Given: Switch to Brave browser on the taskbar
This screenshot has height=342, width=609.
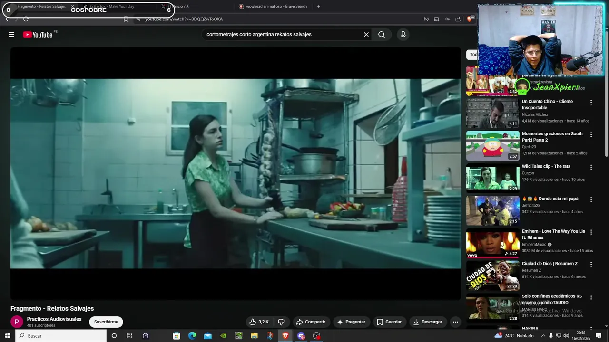Looking at the screenshot, I should [x=285, y=336].
